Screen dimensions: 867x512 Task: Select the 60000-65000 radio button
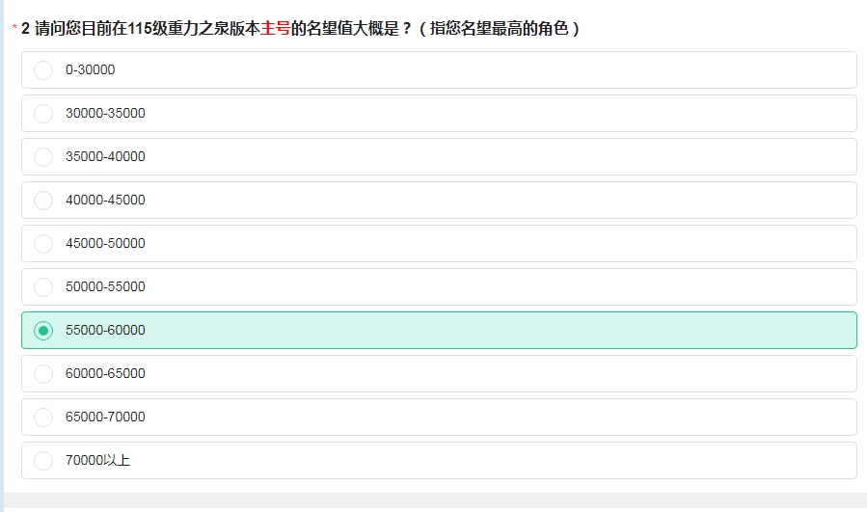click(x=43, y=374)
